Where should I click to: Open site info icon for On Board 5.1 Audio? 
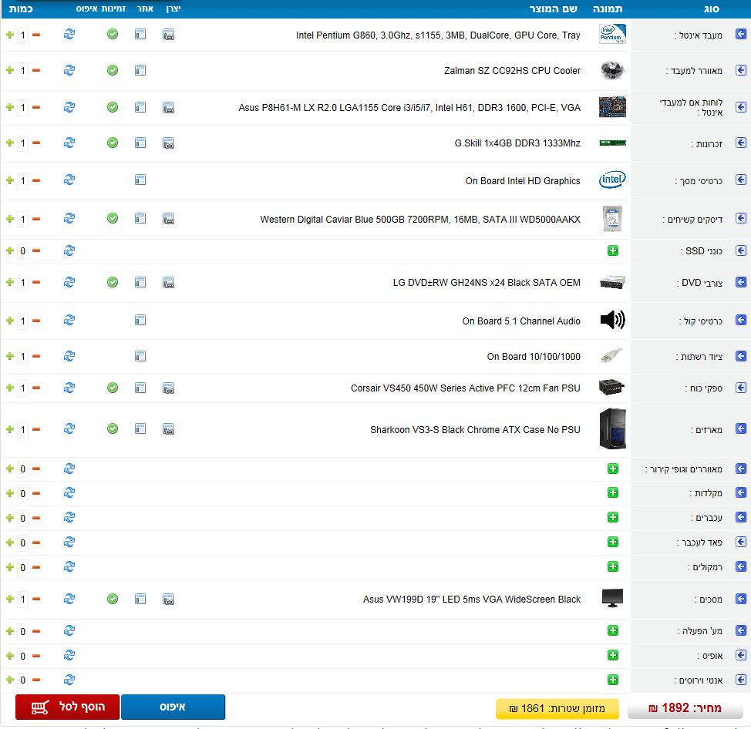140,320
